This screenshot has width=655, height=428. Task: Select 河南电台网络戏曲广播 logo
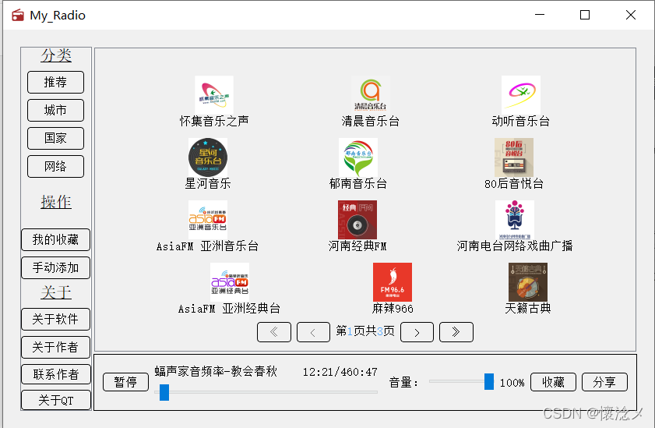pyautogui.click(x=515, y=219)
